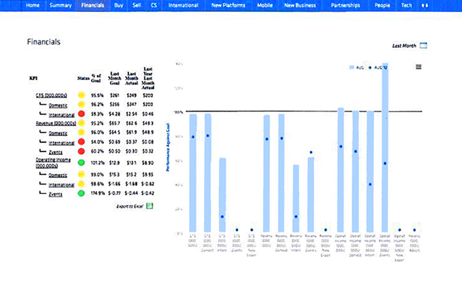
Task: Open the chart hamburger menu
Action: pyautogui.click(x=418, y=67)
